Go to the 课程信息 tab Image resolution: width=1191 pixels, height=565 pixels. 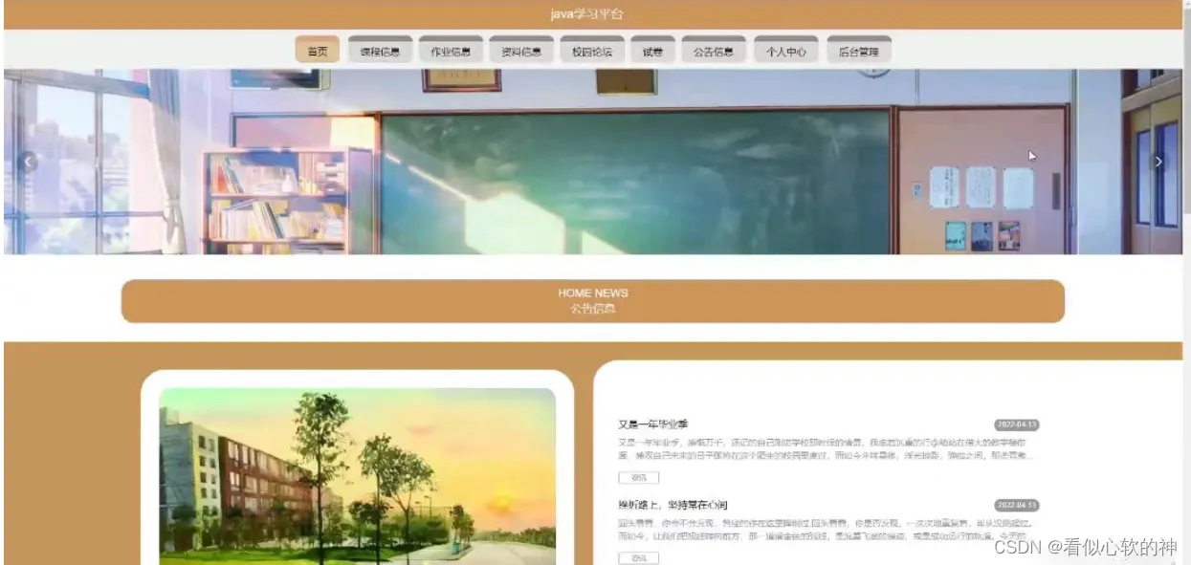380,51
